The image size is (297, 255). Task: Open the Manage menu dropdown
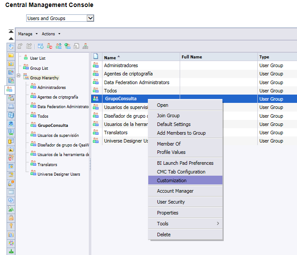tap(28, 34)
